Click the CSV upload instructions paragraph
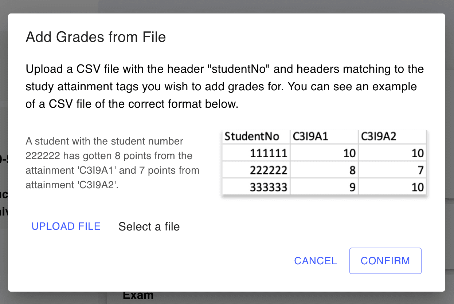 pos(224,87)
